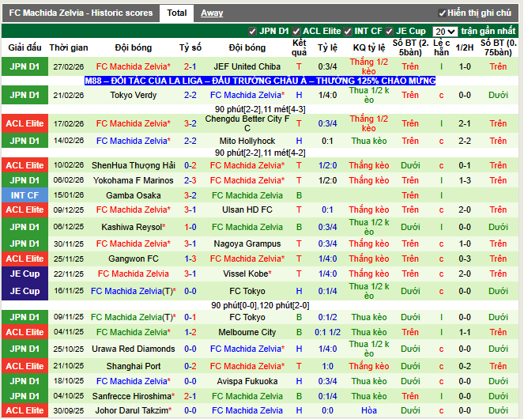This screenshot has width=524, height=419.
Task: Click the 1-2 score against Melbourne City
Action: point(190,332)
